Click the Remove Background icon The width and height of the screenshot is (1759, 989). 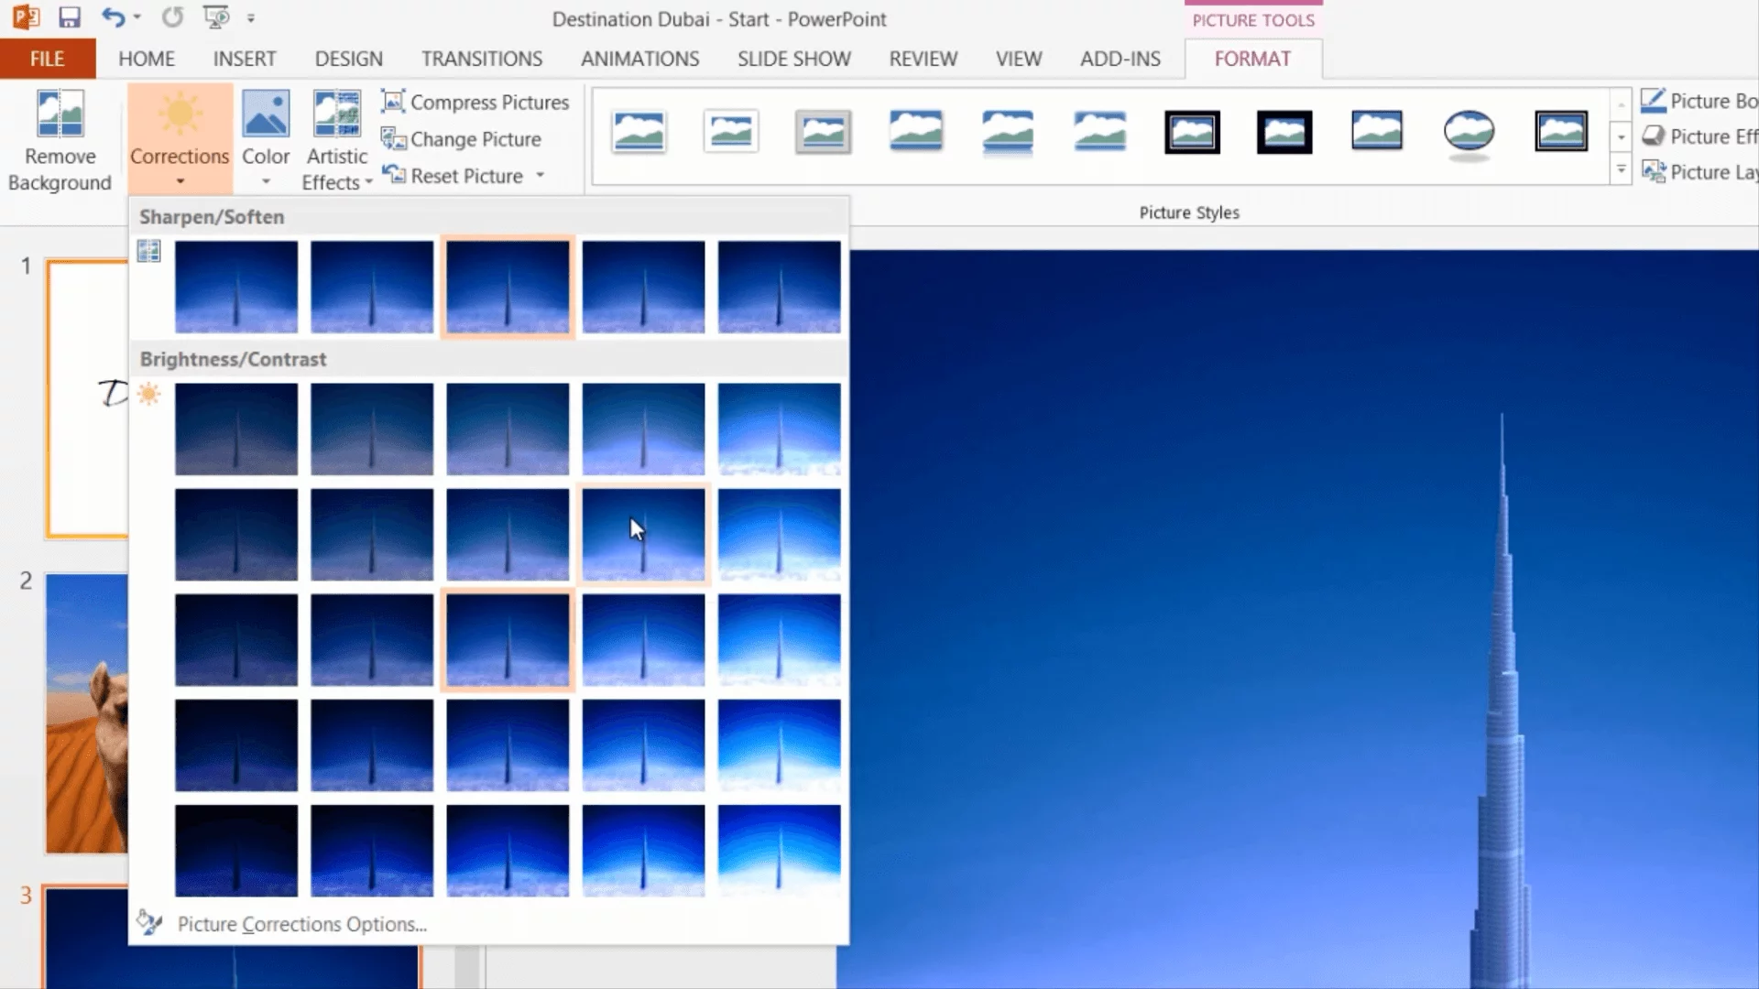click(x=60, y=114)
